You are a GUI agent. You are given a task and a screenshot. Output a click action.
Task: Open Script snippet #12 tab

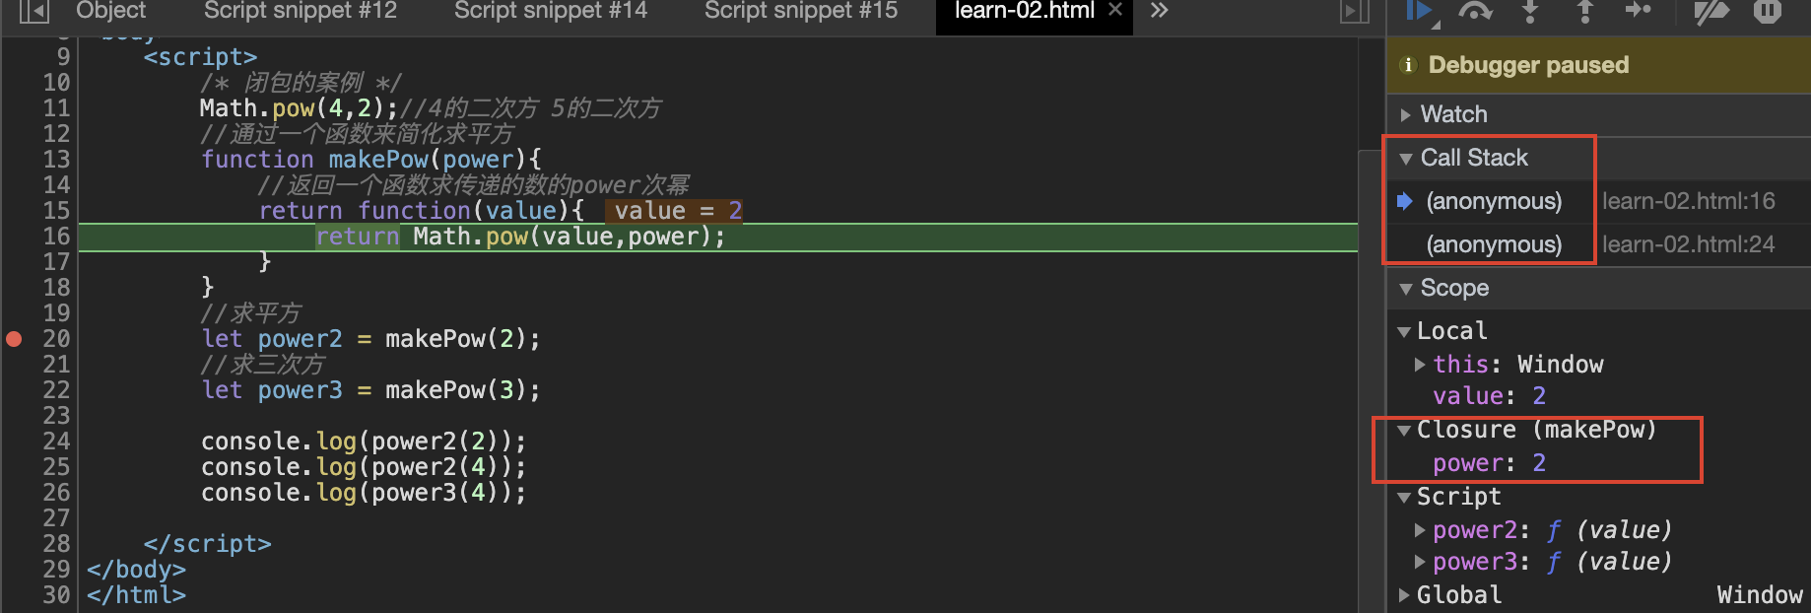click(x=300, y=11)
